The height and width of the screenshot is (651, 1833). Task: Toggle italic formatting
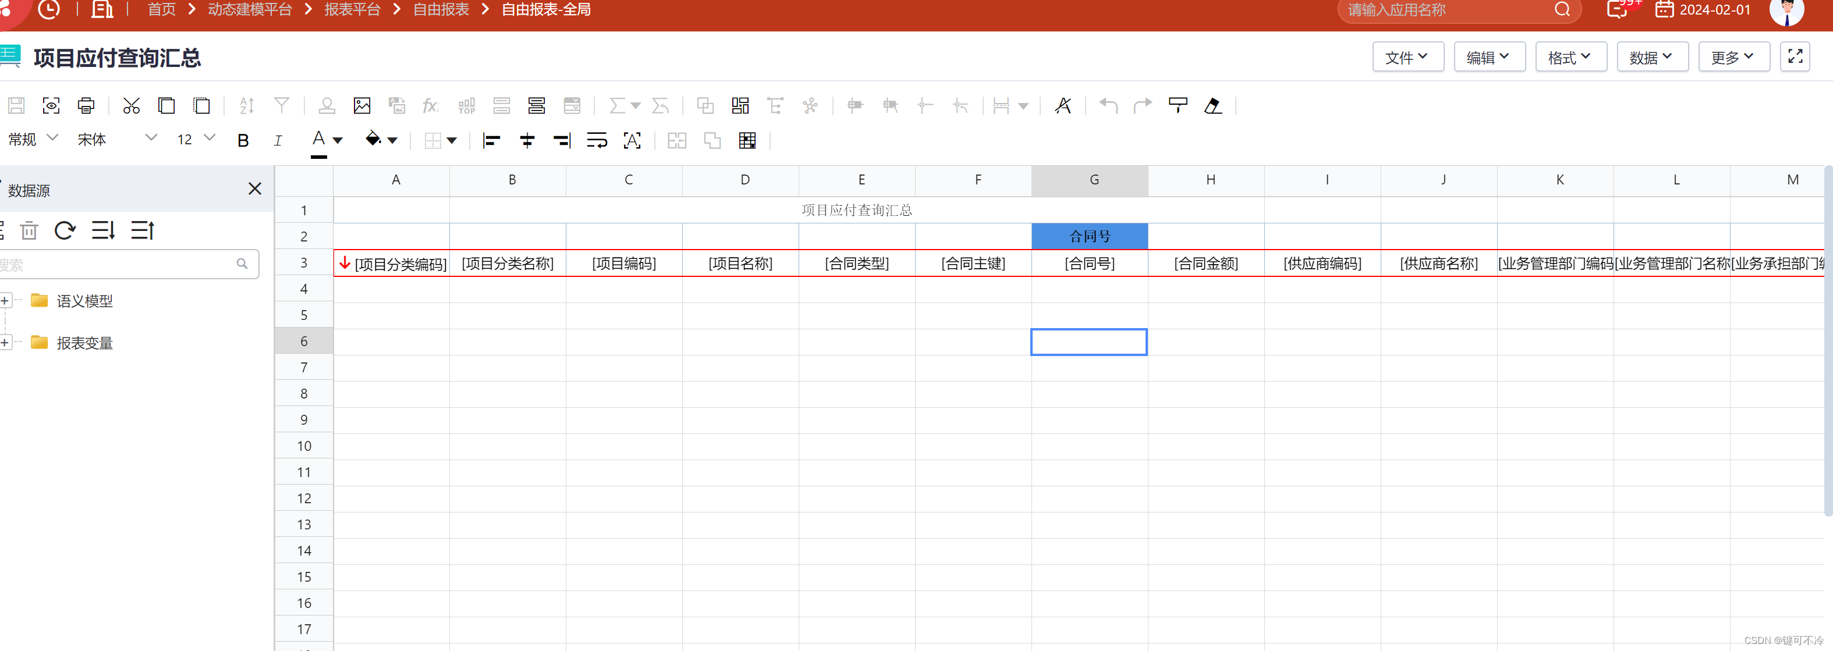tap(278, 140)
